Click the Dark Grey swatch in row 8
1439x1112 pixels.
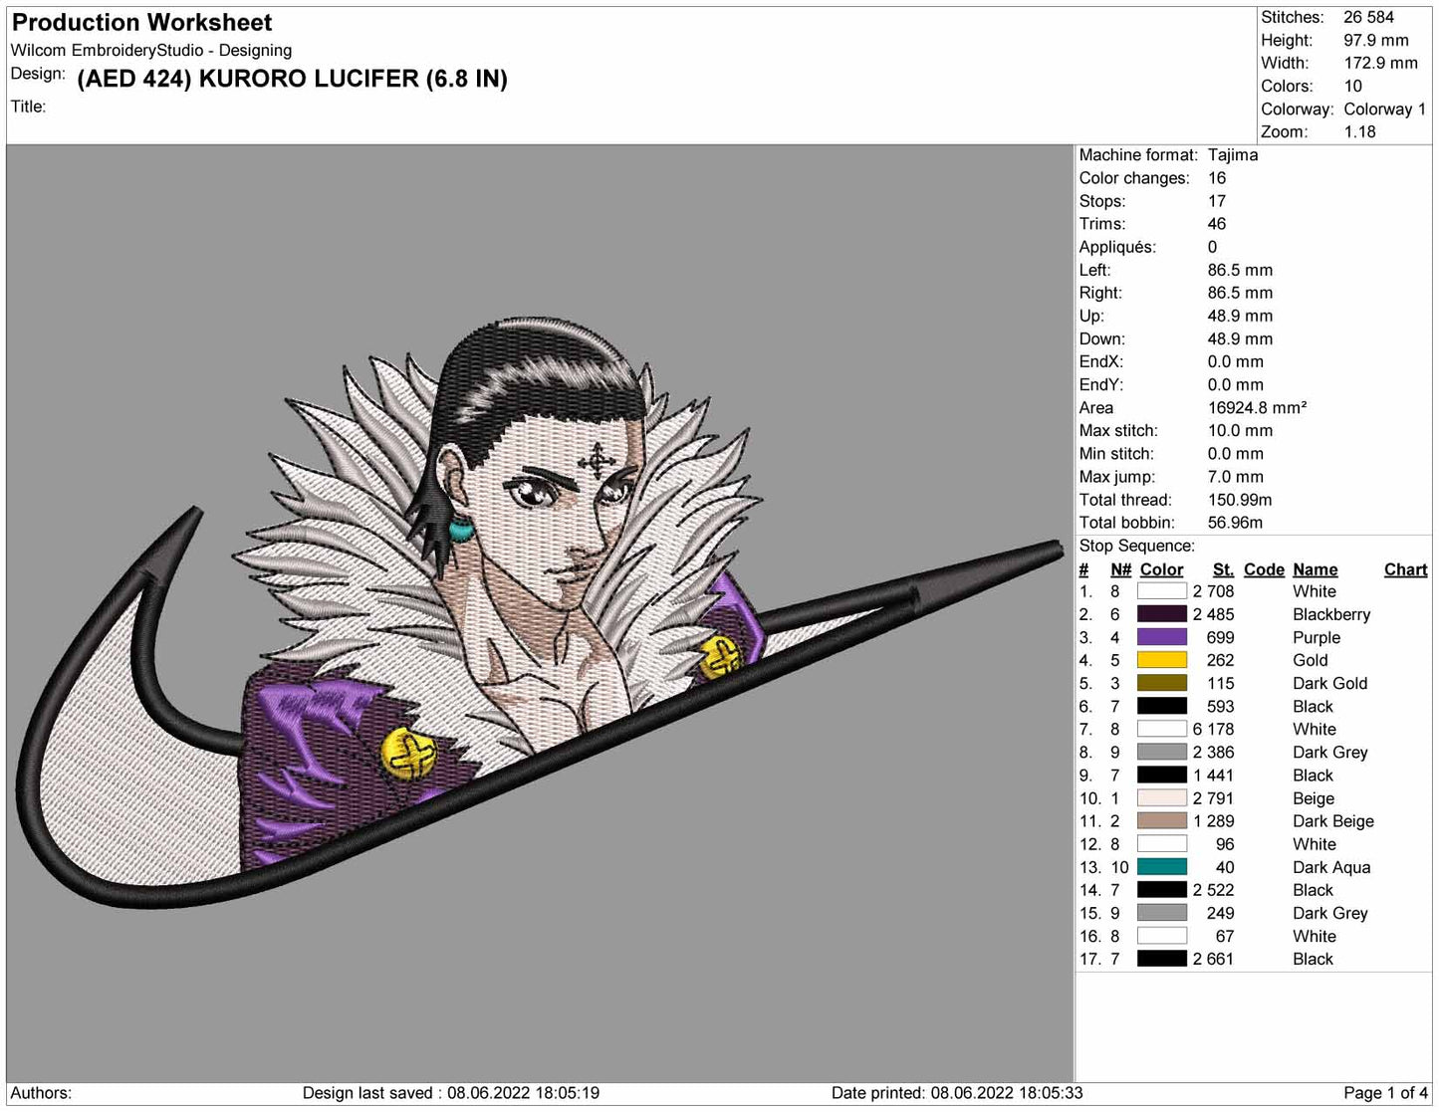coord(1161,753)
